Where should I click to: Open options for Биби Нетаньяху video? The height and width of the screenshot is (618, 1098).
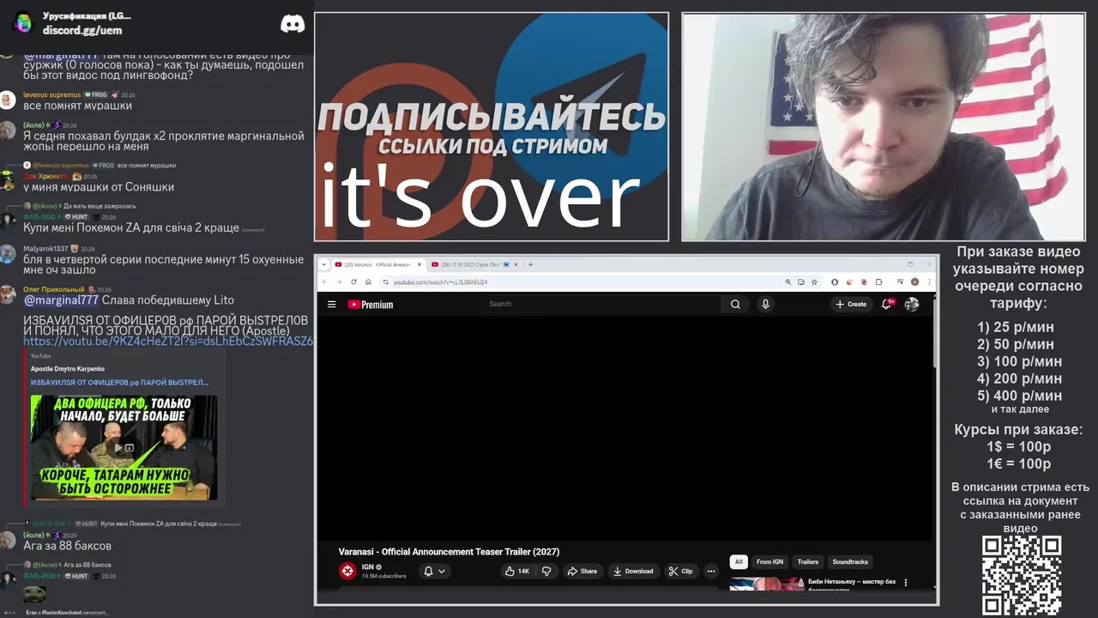(x=905, y=583)
